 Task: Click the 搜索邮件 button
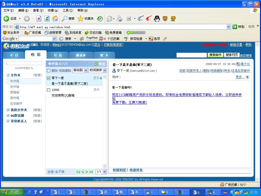[215, 55]
